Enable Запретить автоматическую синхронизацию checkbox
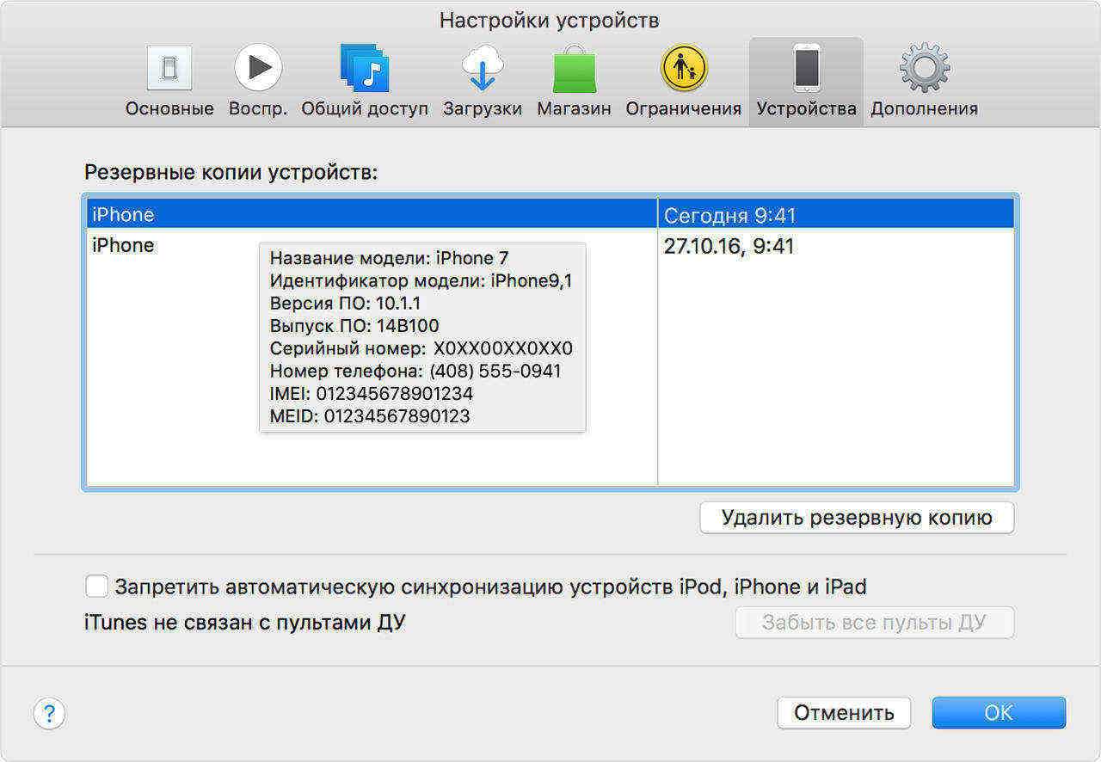This screenshot has width=1101, height=762. (97, 587)
